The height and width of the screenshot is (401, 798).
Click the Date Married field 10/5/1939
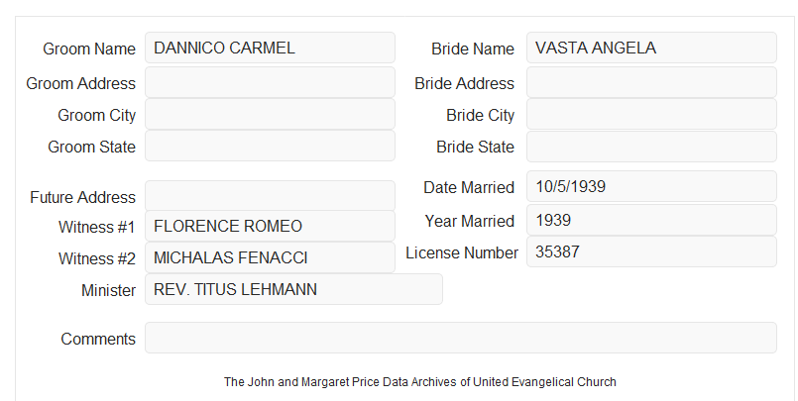click(651, 186)
